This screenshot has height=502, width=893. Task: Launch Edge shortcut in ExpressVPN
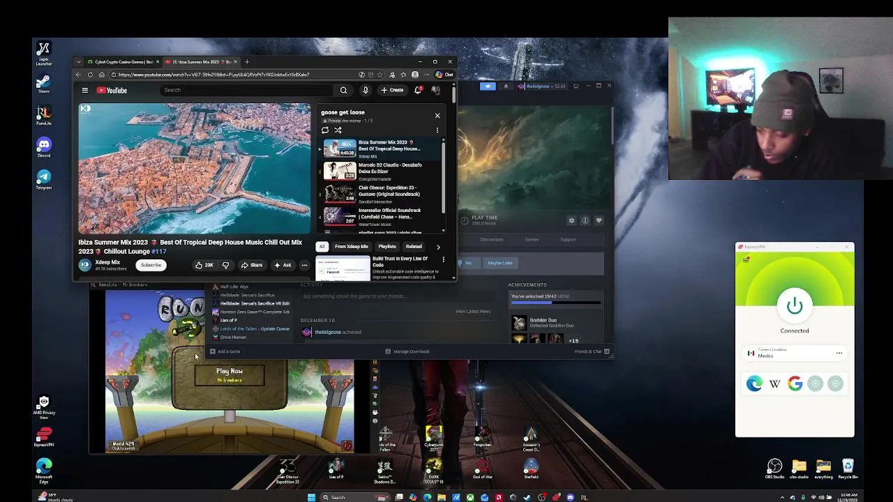754,383
